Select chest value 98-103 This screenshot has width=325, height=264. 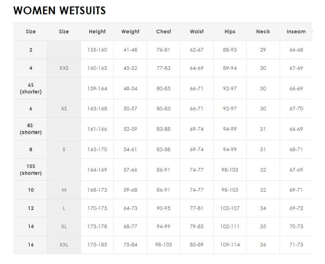click(164, 245)
